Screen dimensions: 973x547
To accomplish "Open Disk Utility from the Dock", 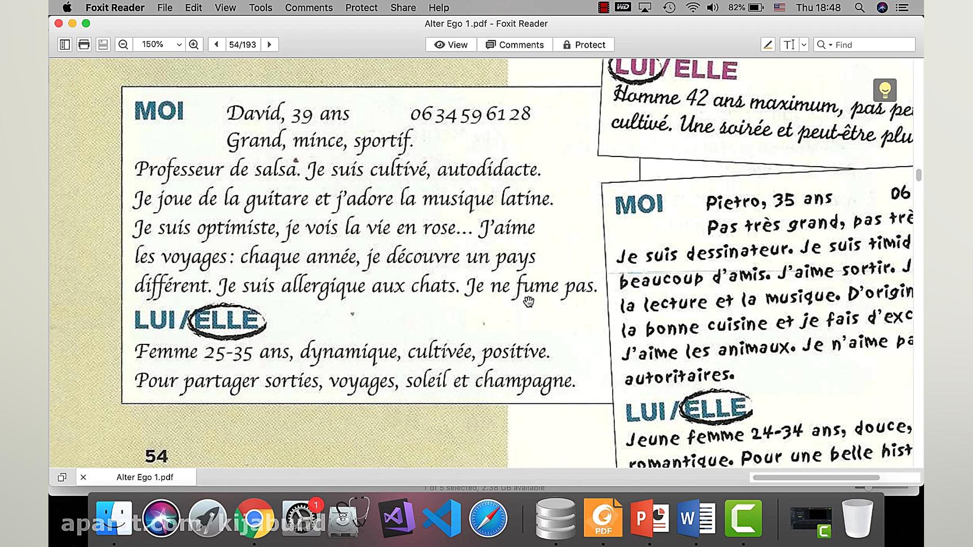I will pyautogui.click(x=348, y=518).
